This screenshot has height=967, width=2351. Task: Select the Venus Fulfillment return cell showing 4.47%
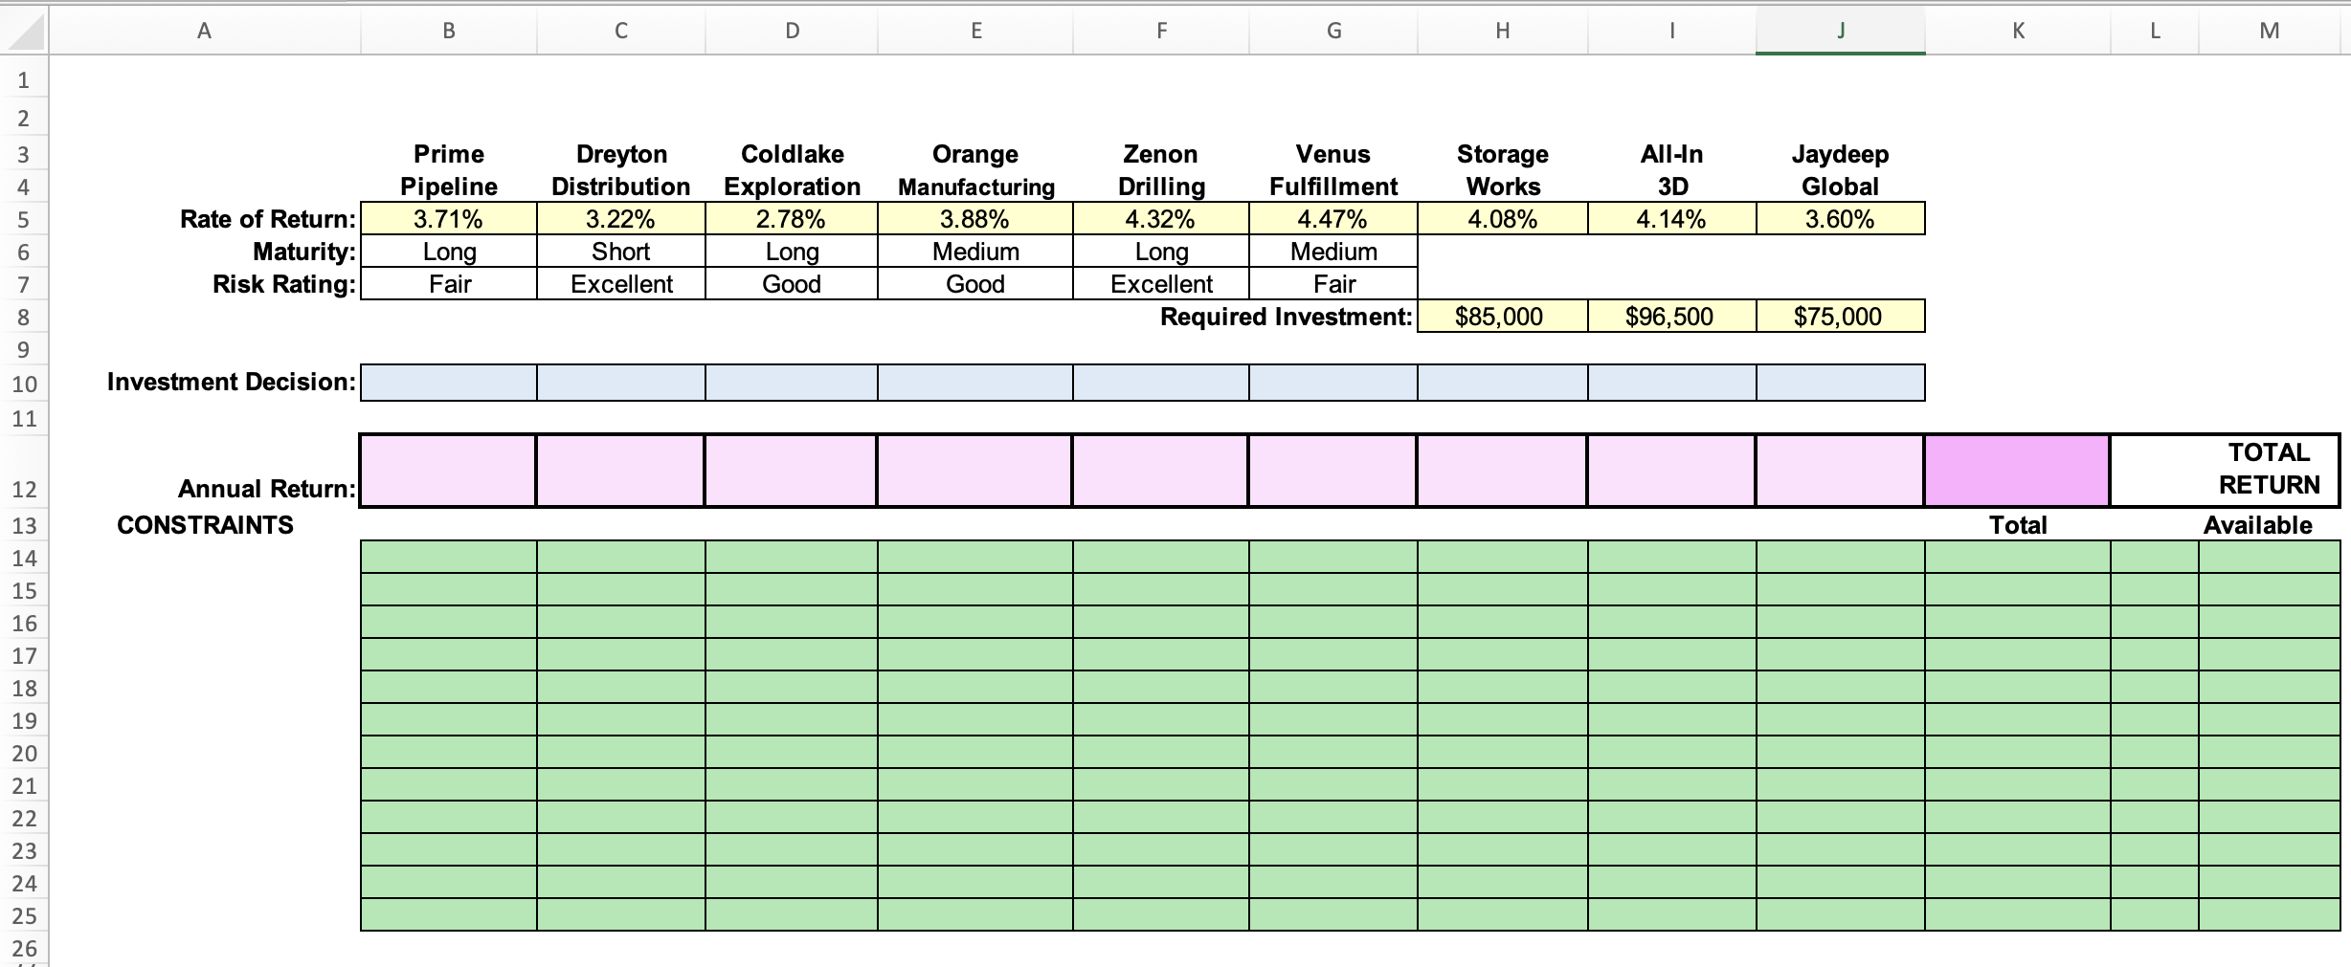point(1332,219)
